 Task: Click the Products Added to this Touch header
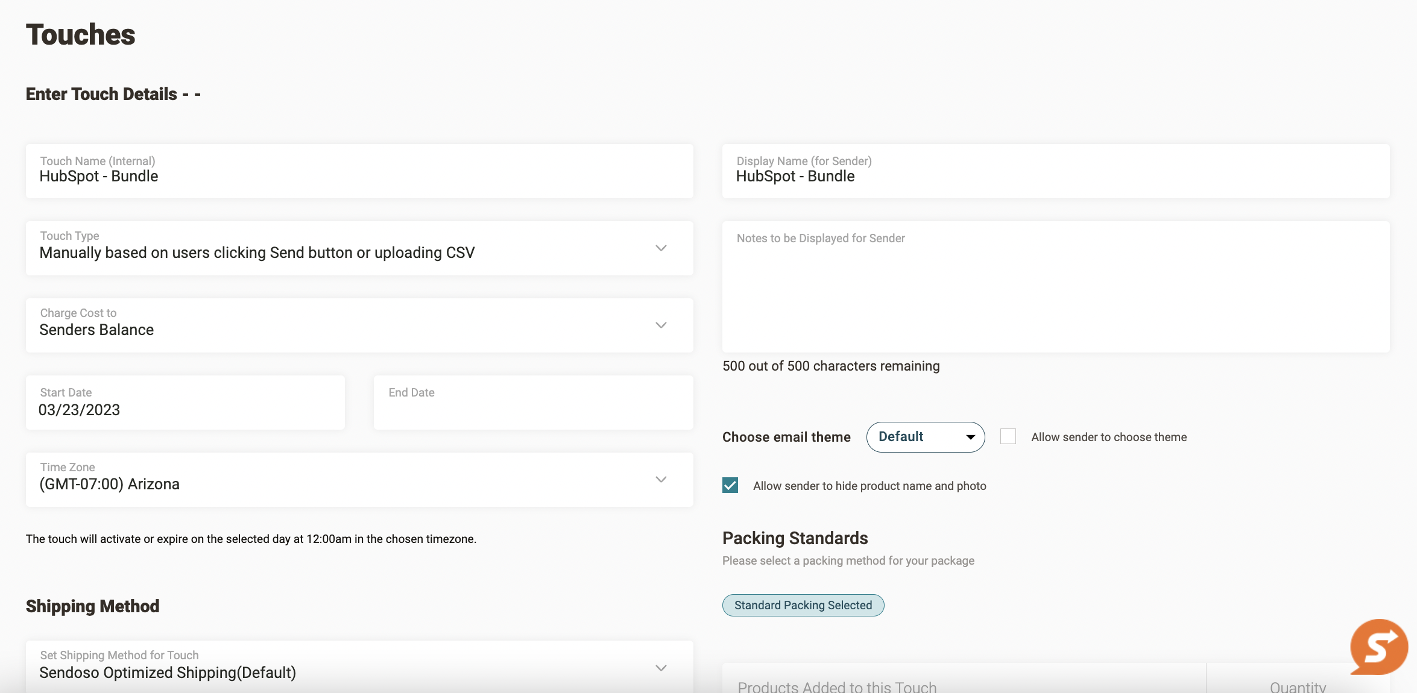(837, 686)
